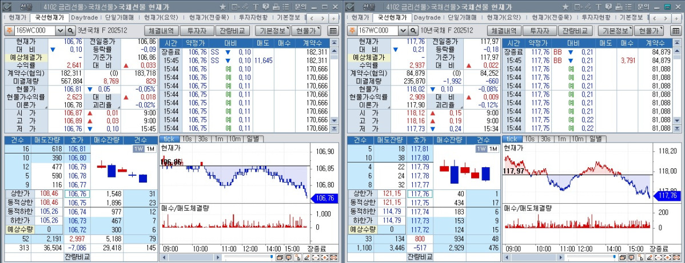This screenshot has width=685, height=263.
Task: Click the favorites star icon in the 10년국채 window
Action: tap(565, 7)
